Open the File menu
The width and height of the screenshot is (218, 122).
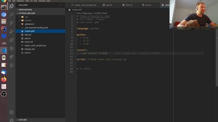tap(10, 1)
